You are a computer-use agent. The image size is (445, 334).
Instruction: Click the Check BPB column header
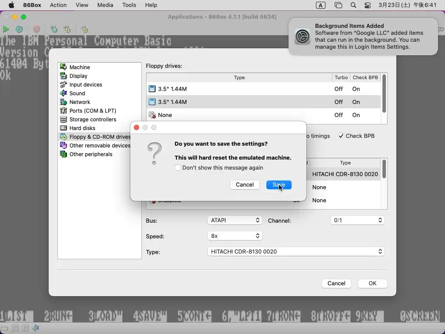(x=365, y=77)
